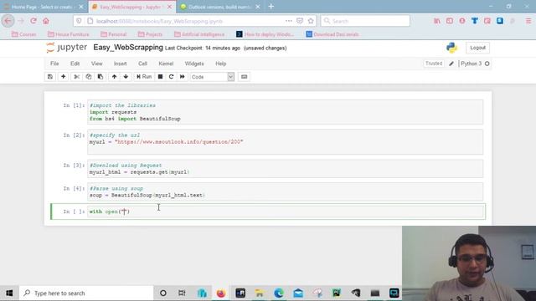Paste cells below icon in toolbar
The height and width of the screenshot is (301, 536).
tap(100, 77)
